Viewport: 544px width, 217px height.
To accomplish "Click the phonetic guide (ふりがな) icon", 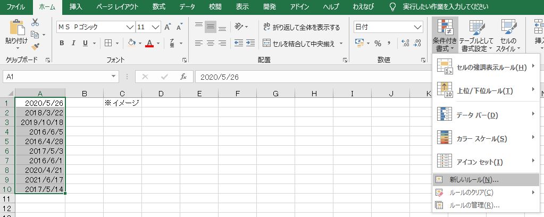I will [x=172, y=44].
